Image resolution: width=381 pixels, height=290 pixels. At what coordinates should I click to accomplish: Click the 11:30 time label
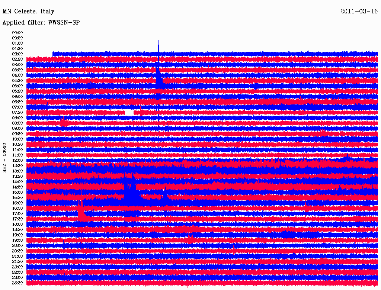click(17, 155)
